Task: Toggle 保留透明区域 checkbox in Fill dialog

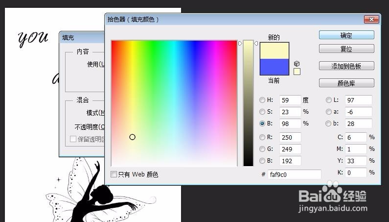Action: pos(73,139)
